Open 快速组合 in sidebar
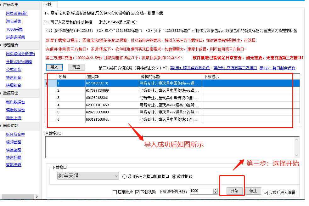The height and width of the screenshot is (206, 309). click(x=14, y=77)
